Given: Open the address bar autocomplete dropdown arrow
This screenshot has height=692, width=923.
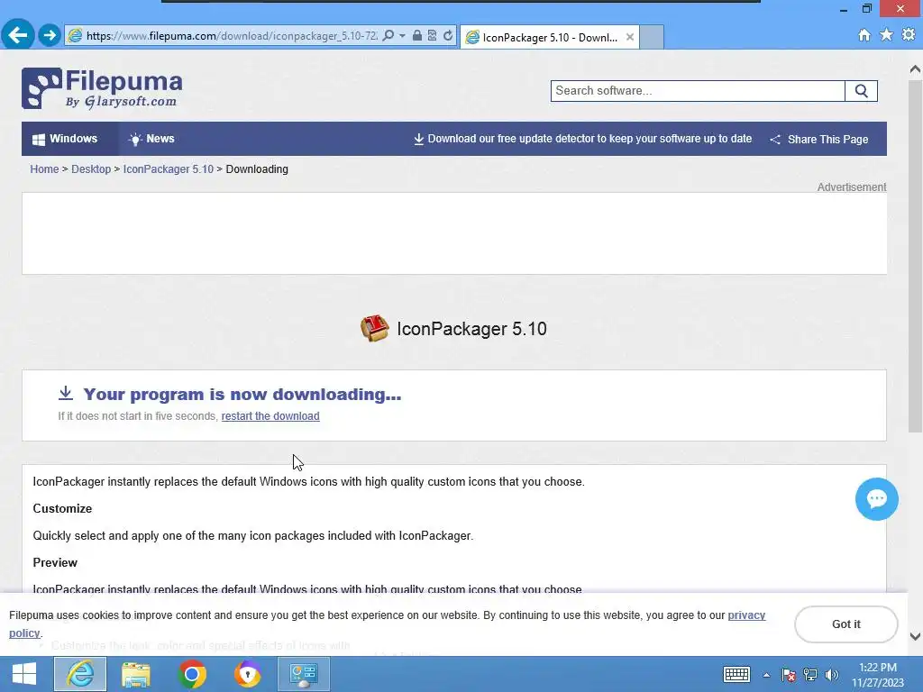Looking at the screenshot, I should click(x=402, y=35).
